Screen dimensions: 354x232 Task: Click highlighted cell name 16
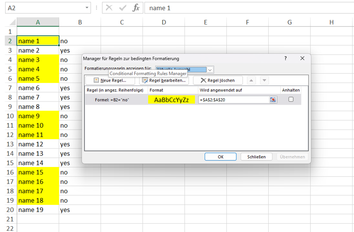38,182
